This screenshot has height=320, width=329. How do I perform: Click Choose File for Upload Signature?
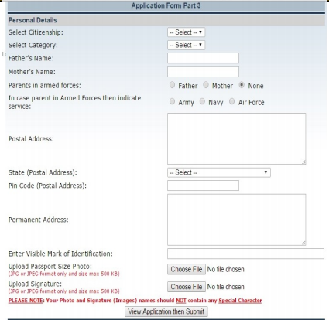coord(187,287)
